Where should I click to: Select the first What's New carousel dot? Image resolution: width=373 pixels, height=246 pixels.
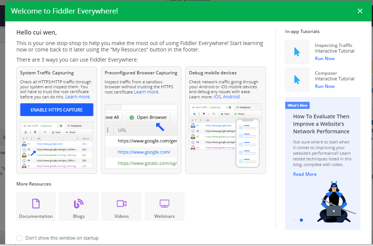tap(295, 220)
